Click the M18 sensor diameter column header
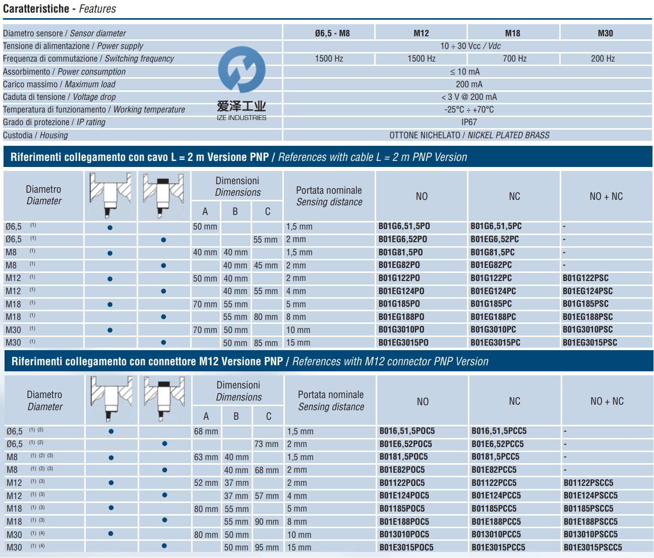This screenshot has width=654, height=558. [x=513, y=33]
